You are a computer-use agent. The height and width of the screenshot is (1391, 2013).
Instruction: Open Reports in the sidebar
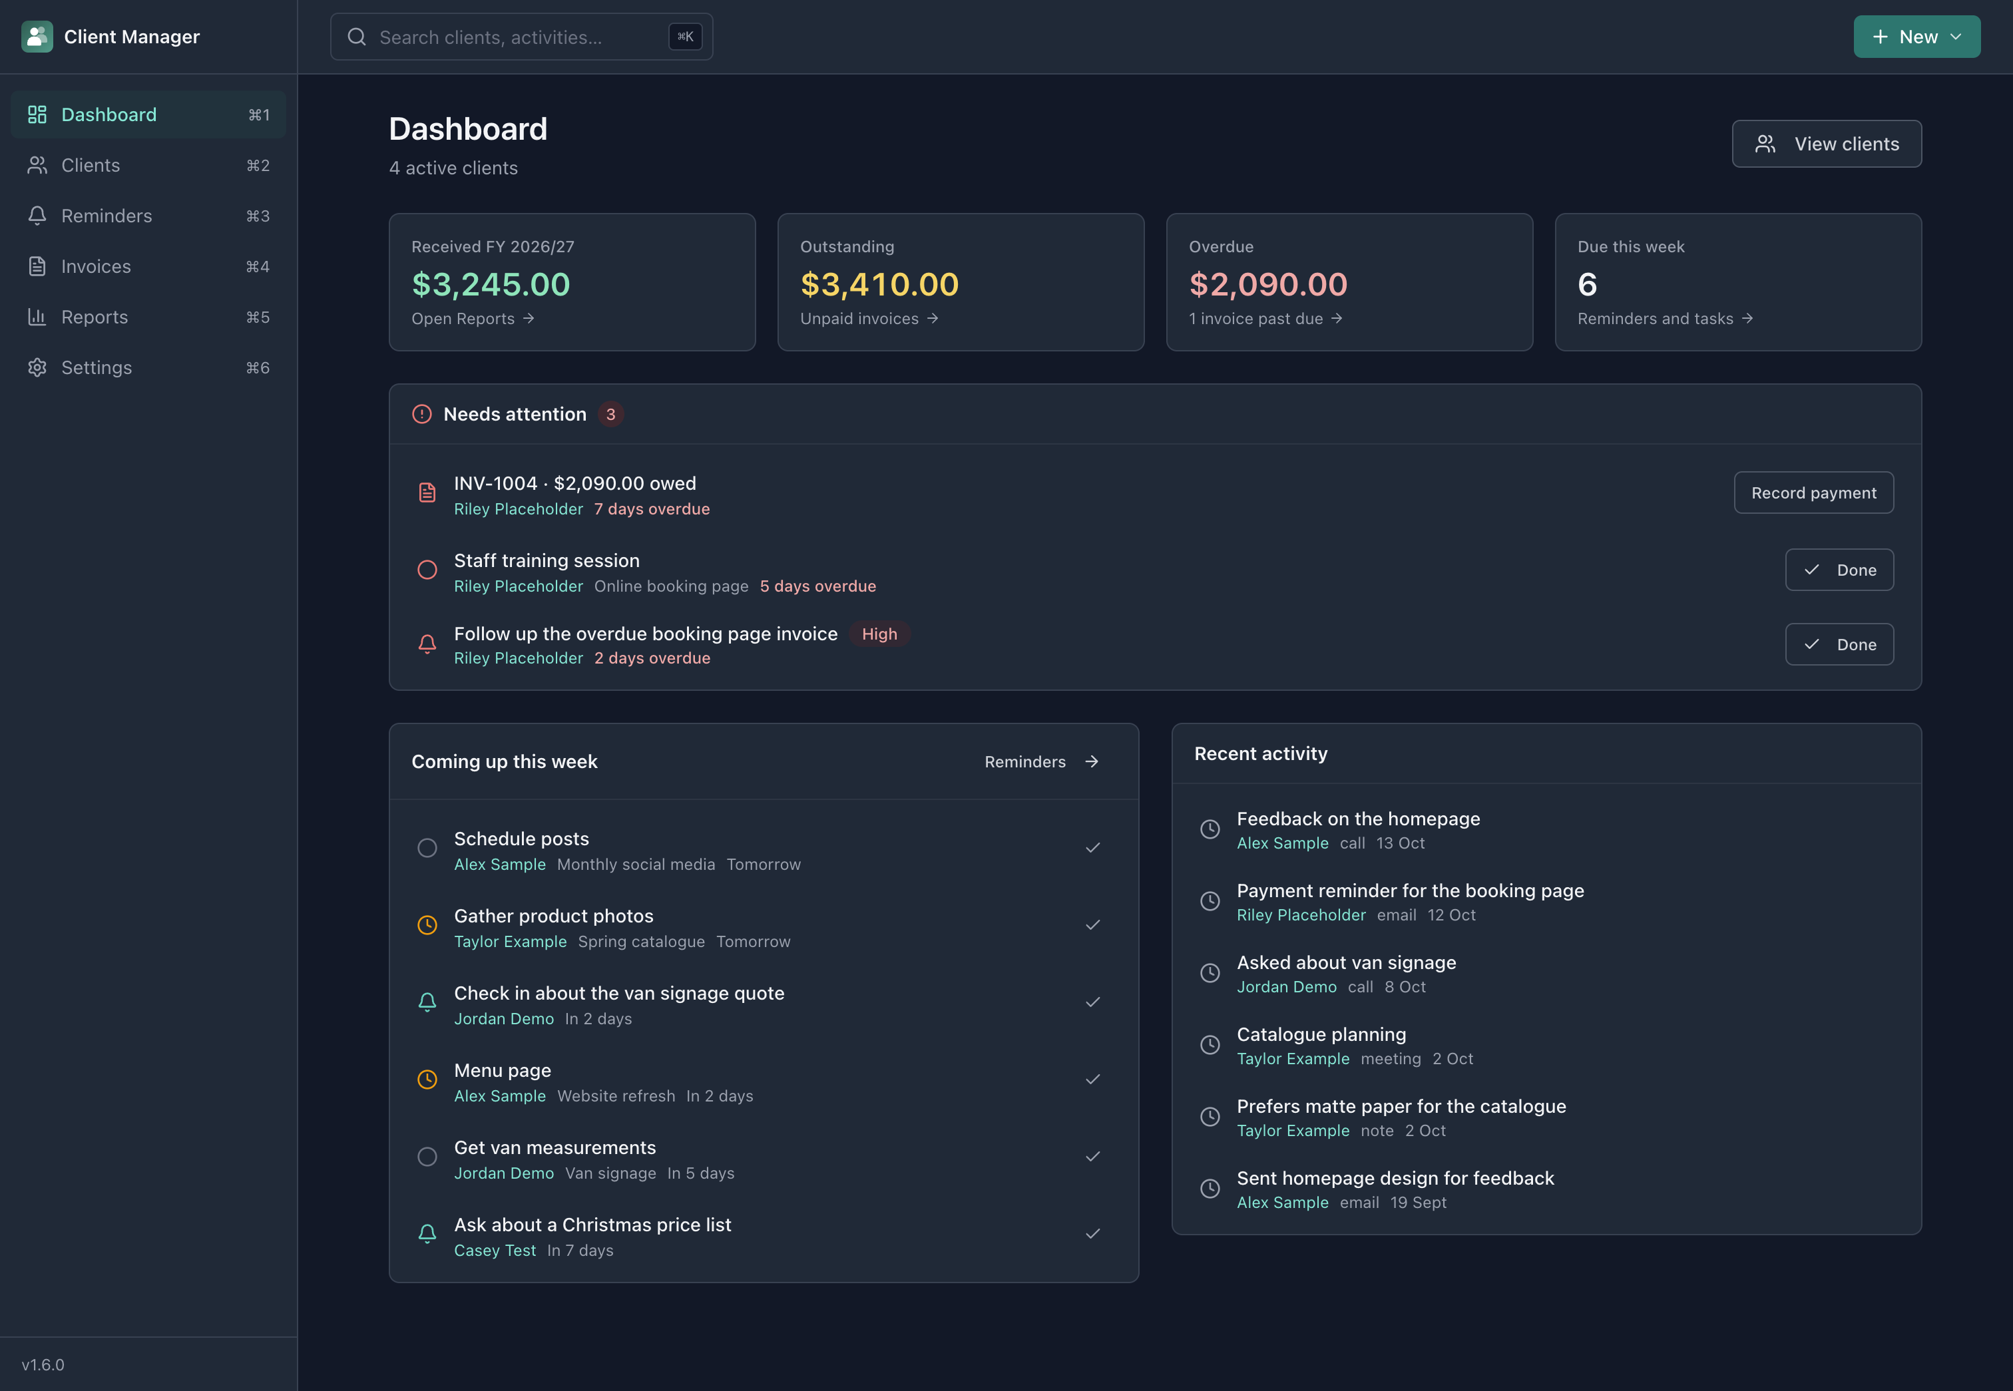coord(148,316)
